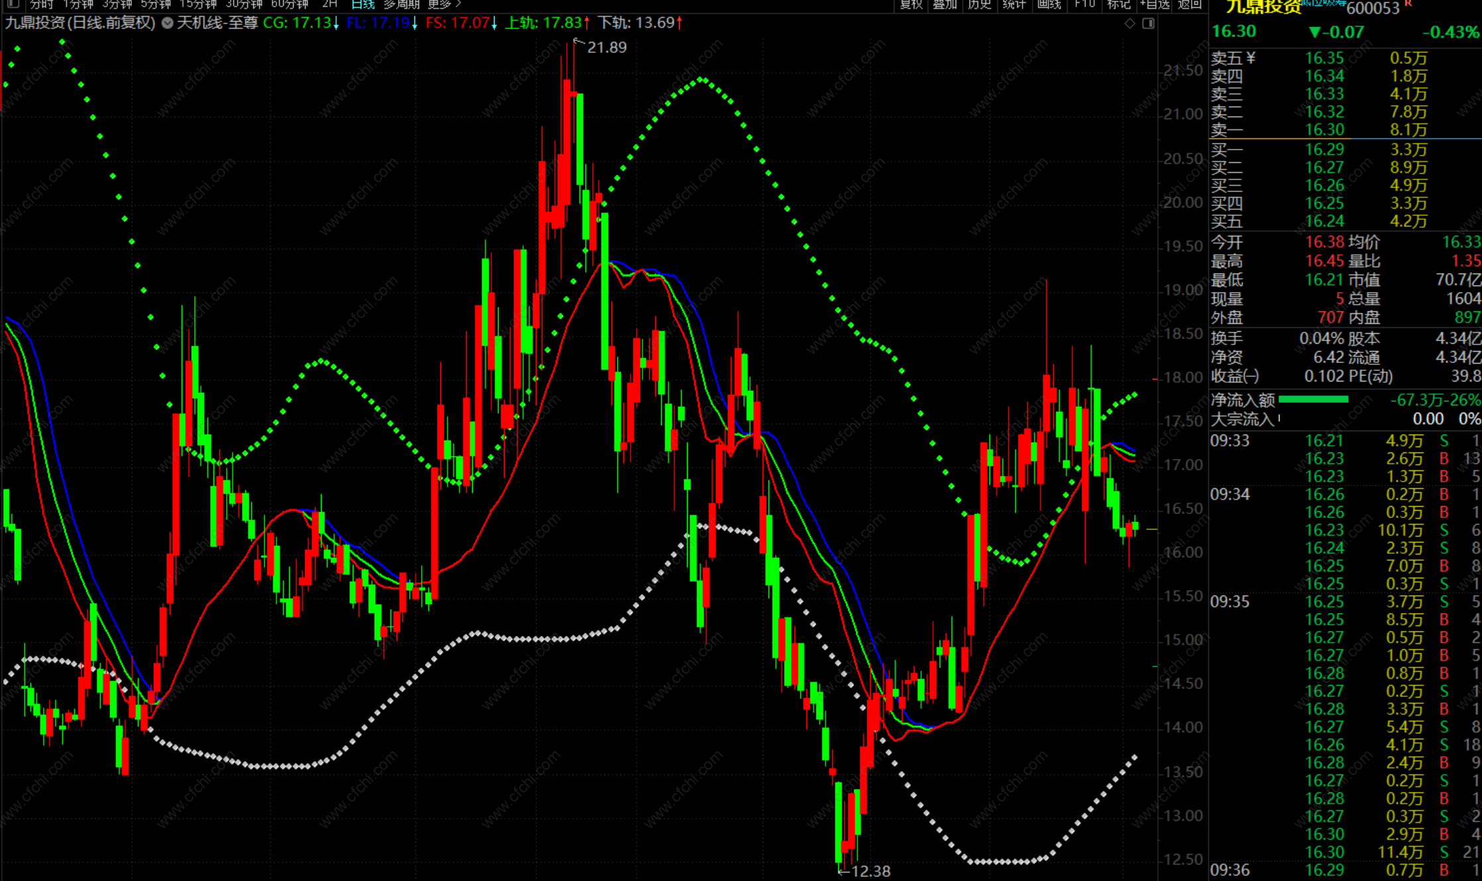Click the diamond icon above chart
The height and width of the screenshot is (881, 1482).
click(x=1130, y=23)
